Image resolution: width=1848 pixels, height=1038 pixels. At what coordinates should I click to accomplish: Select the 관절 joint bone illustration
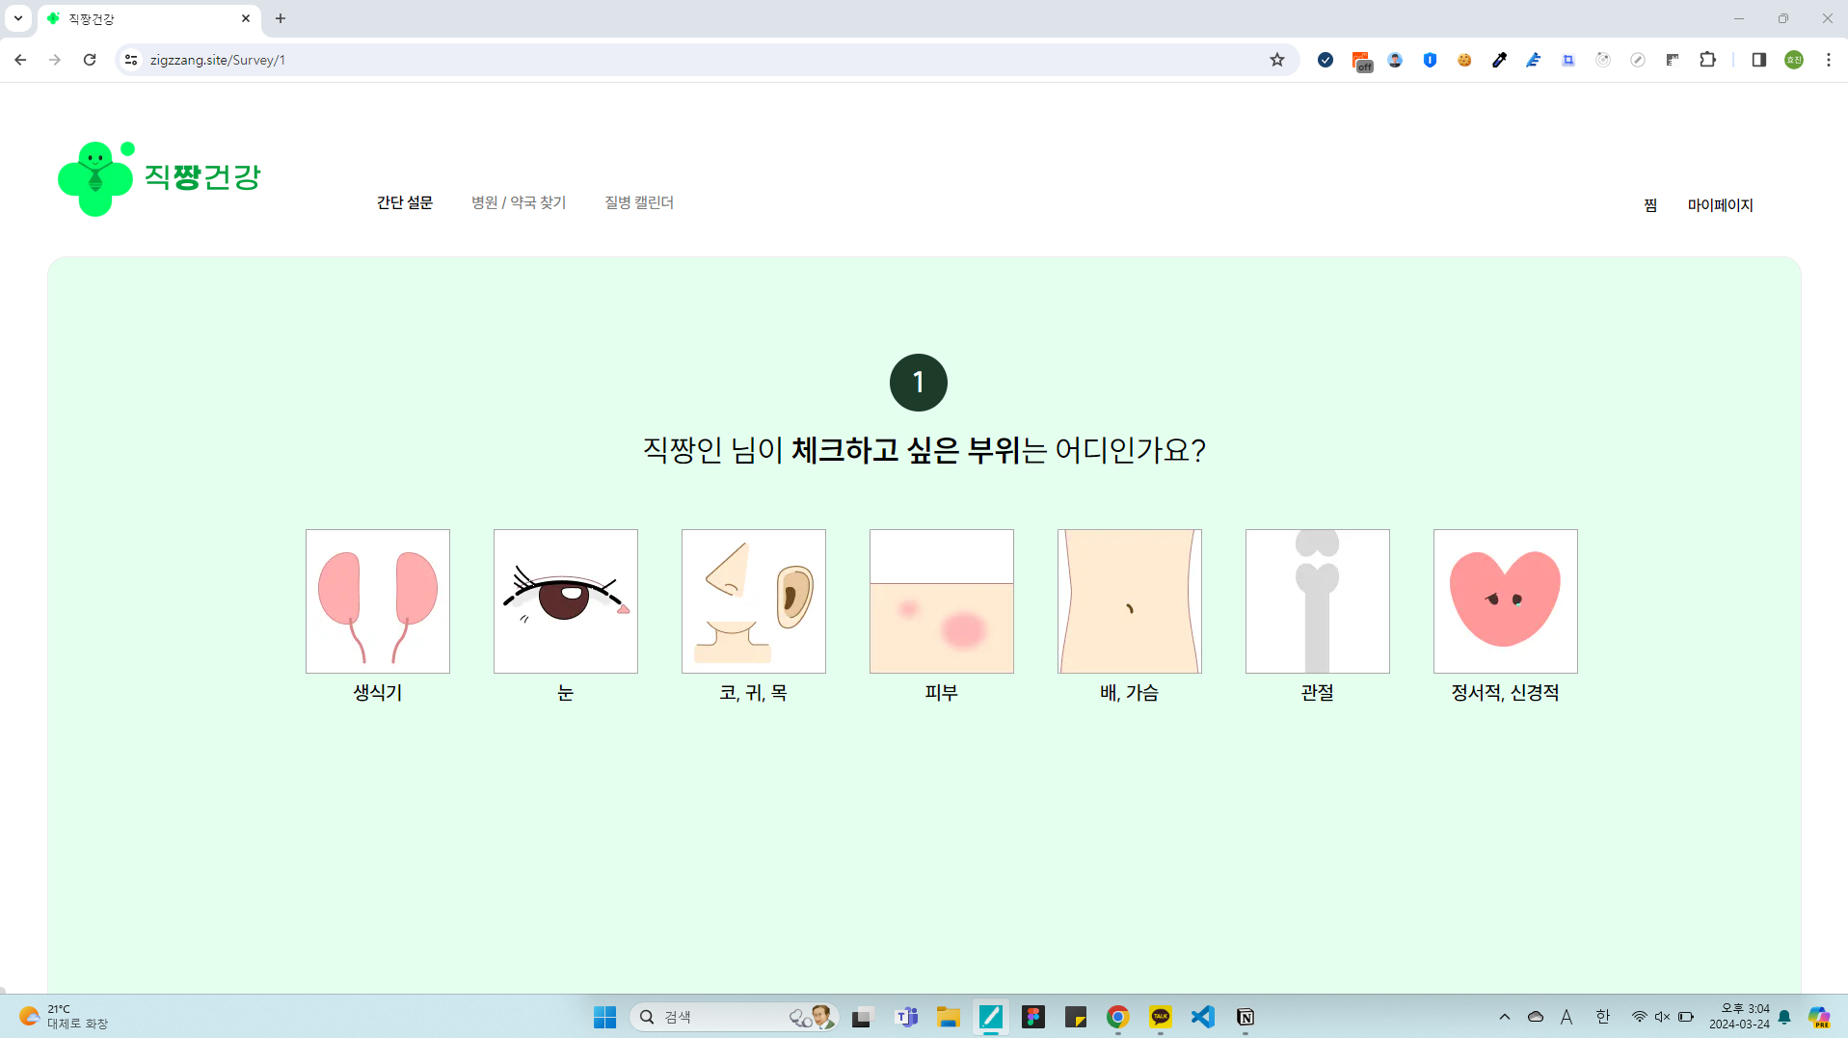coord(1317,600)
